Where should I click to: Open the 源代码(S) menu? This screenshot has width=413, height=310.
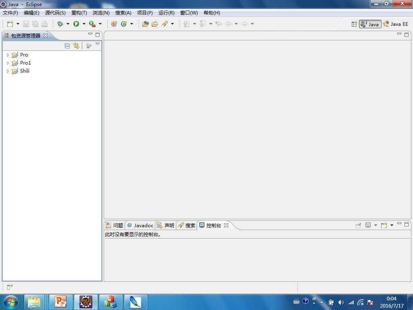click(55, 13)
